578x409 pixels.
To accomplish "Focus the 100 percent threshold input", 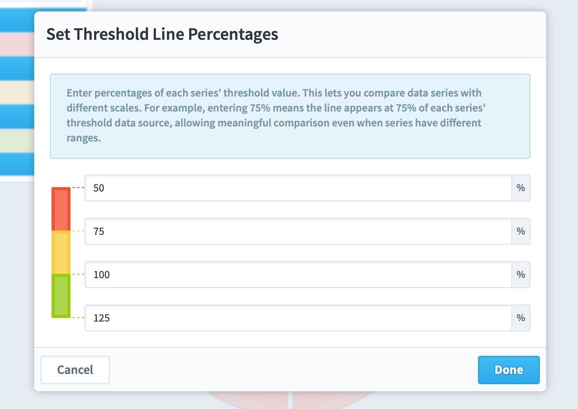I will 298,275.
